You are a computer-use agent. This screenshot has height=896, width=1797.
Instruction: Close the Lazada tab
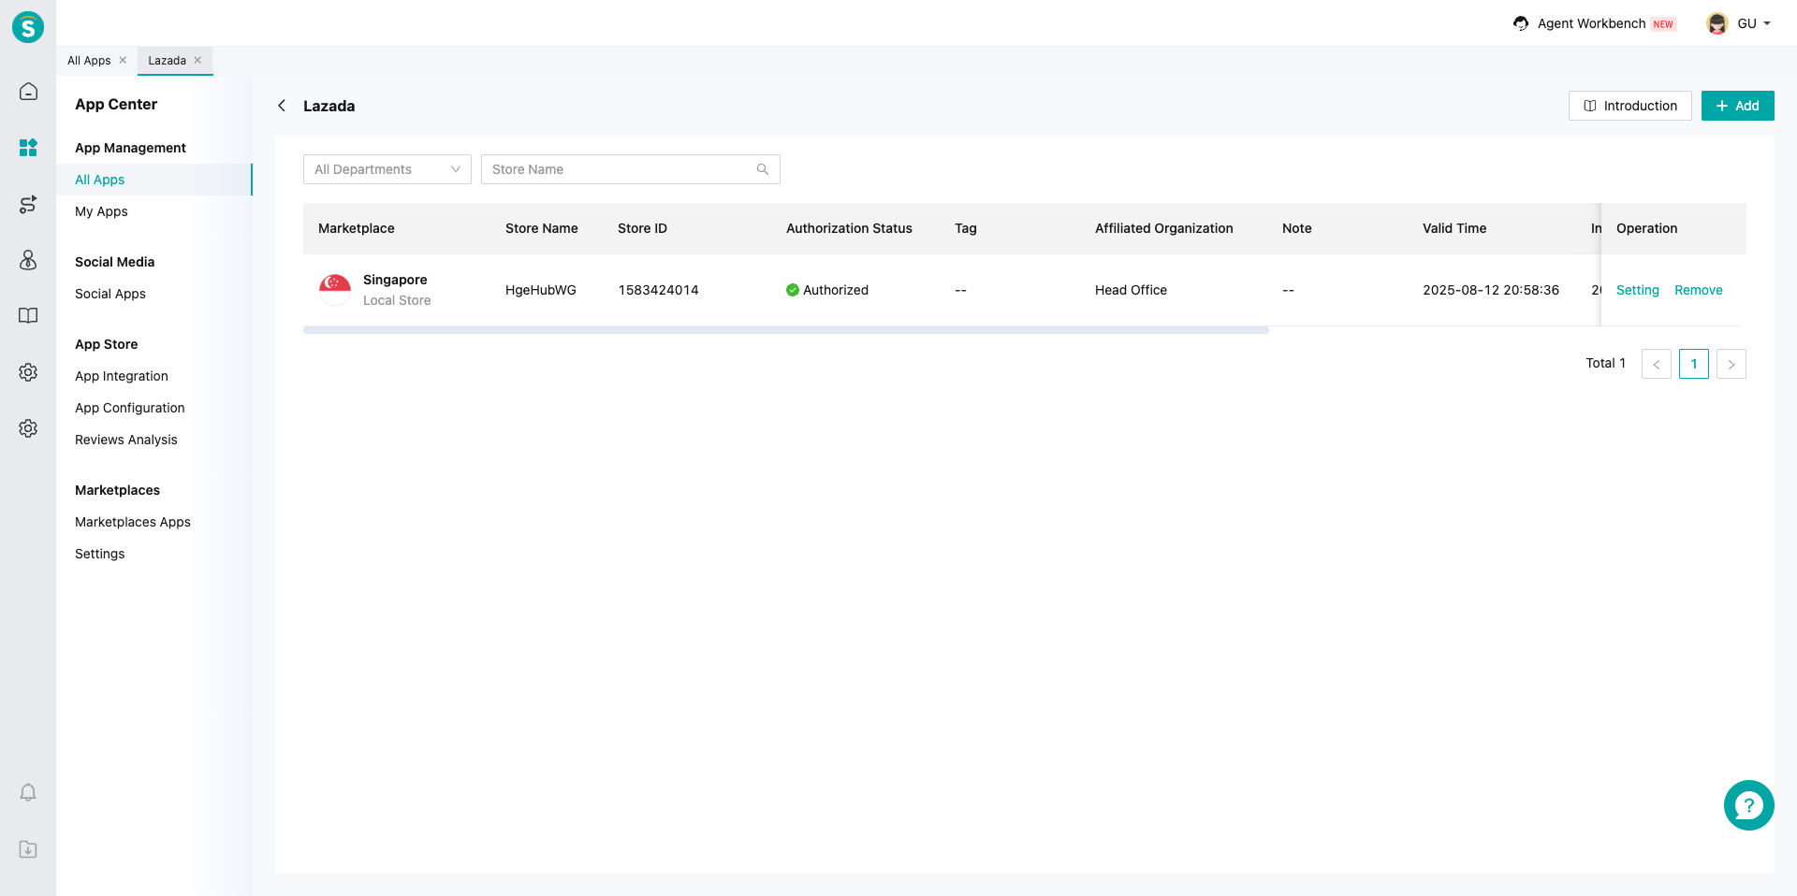click(x=198, y=61)
